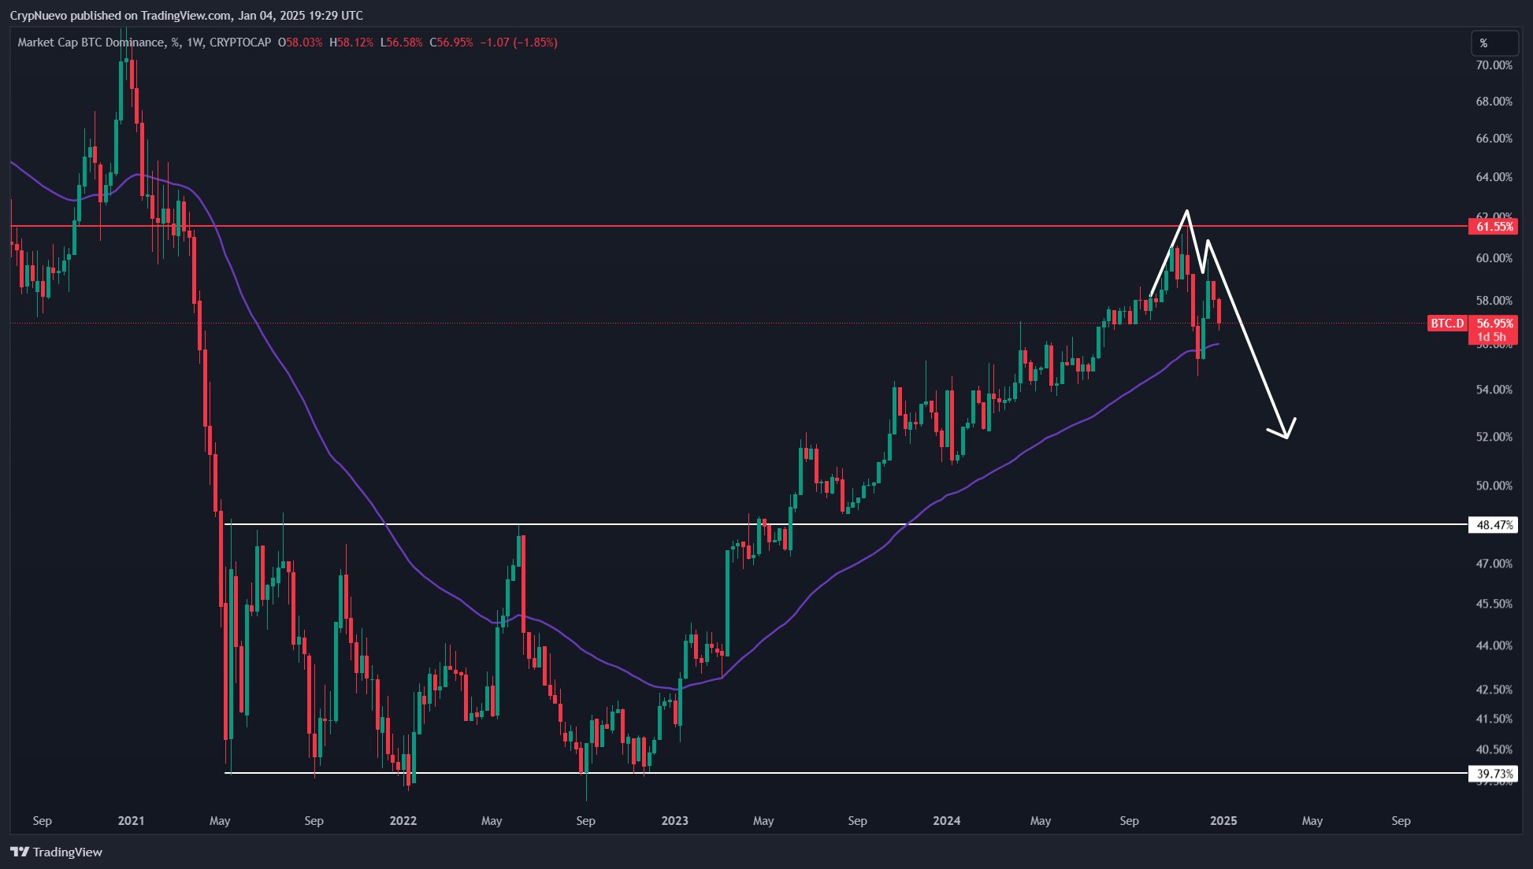Click the 50.00% price scale label
Screen dimensions: 1533x869
click(x=1494, y=486)
